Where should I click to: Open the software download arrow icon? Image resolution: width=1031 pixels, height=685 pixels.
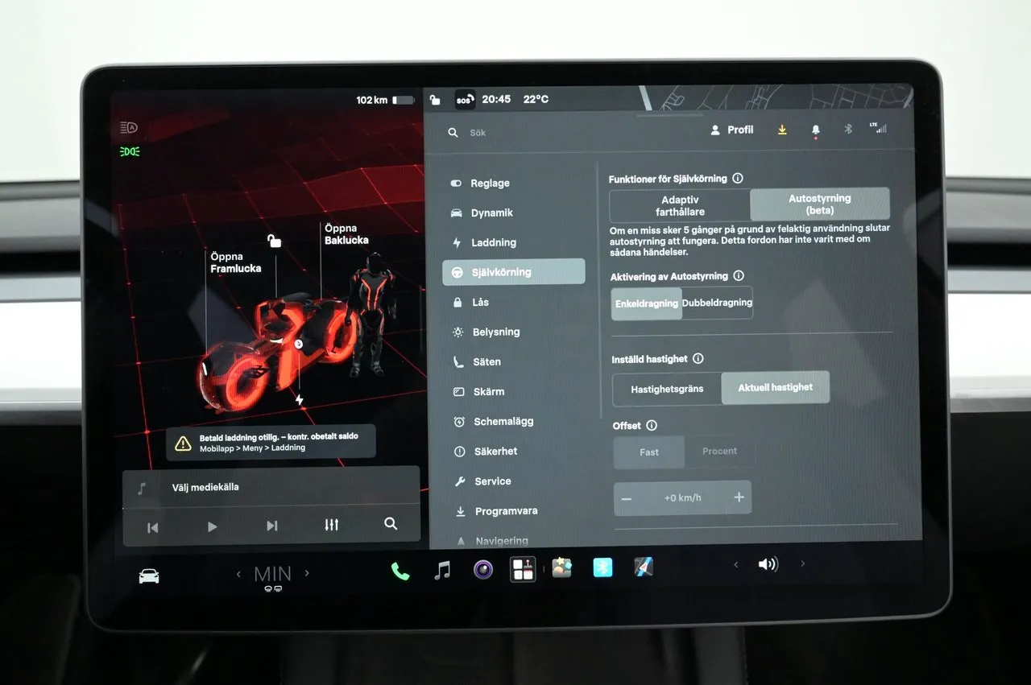[x=782, y=130]
